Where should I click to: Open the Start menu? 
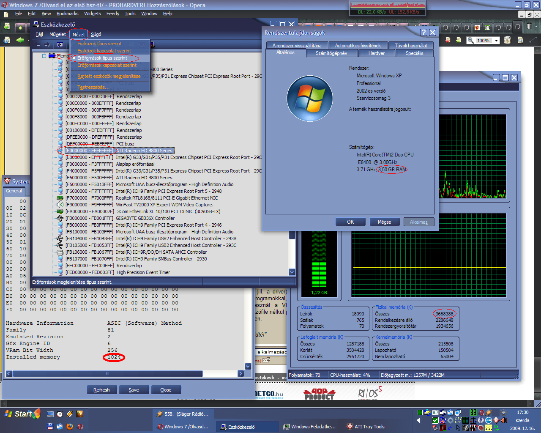coord(22,414)
